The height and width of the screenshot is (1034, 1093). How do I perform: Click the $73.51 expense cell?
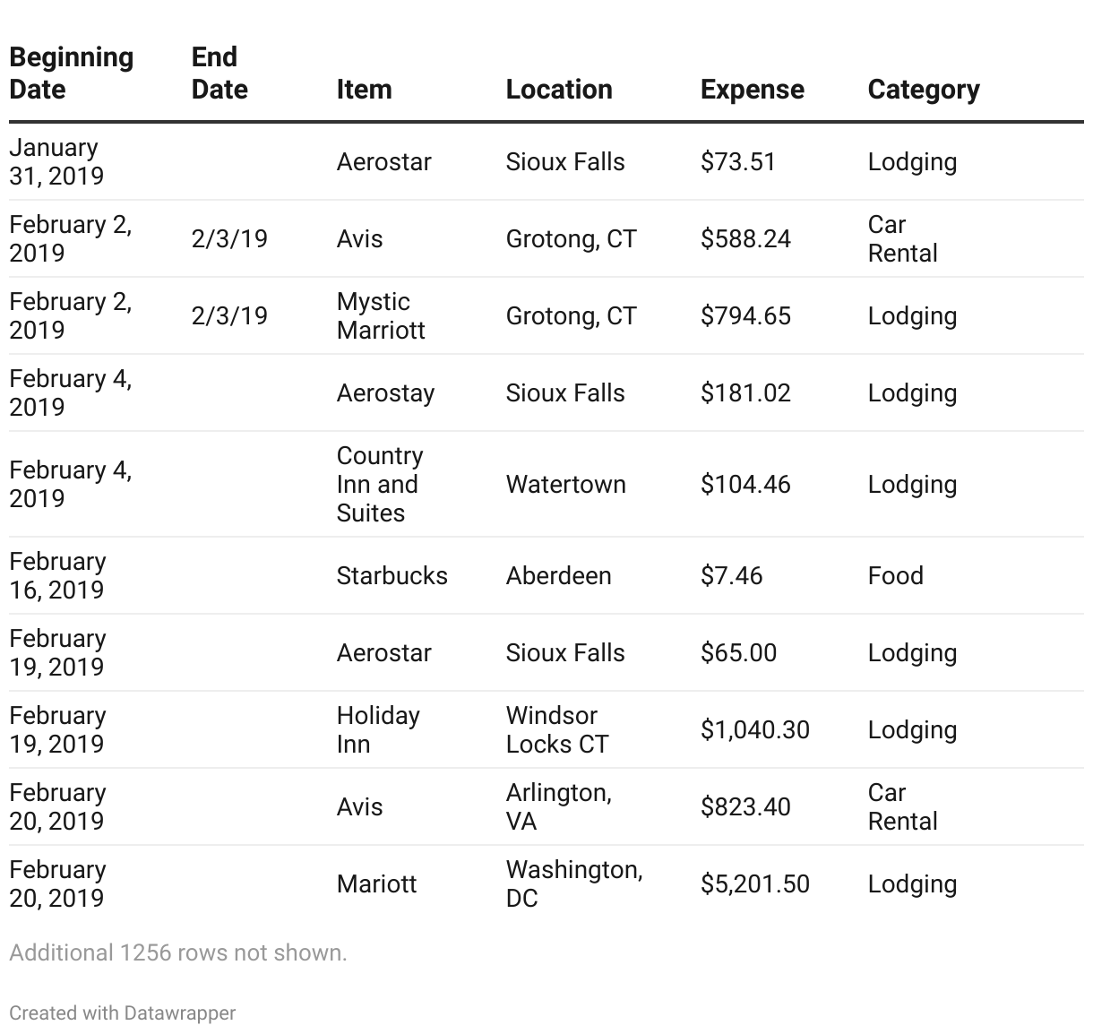coord(737,162)
